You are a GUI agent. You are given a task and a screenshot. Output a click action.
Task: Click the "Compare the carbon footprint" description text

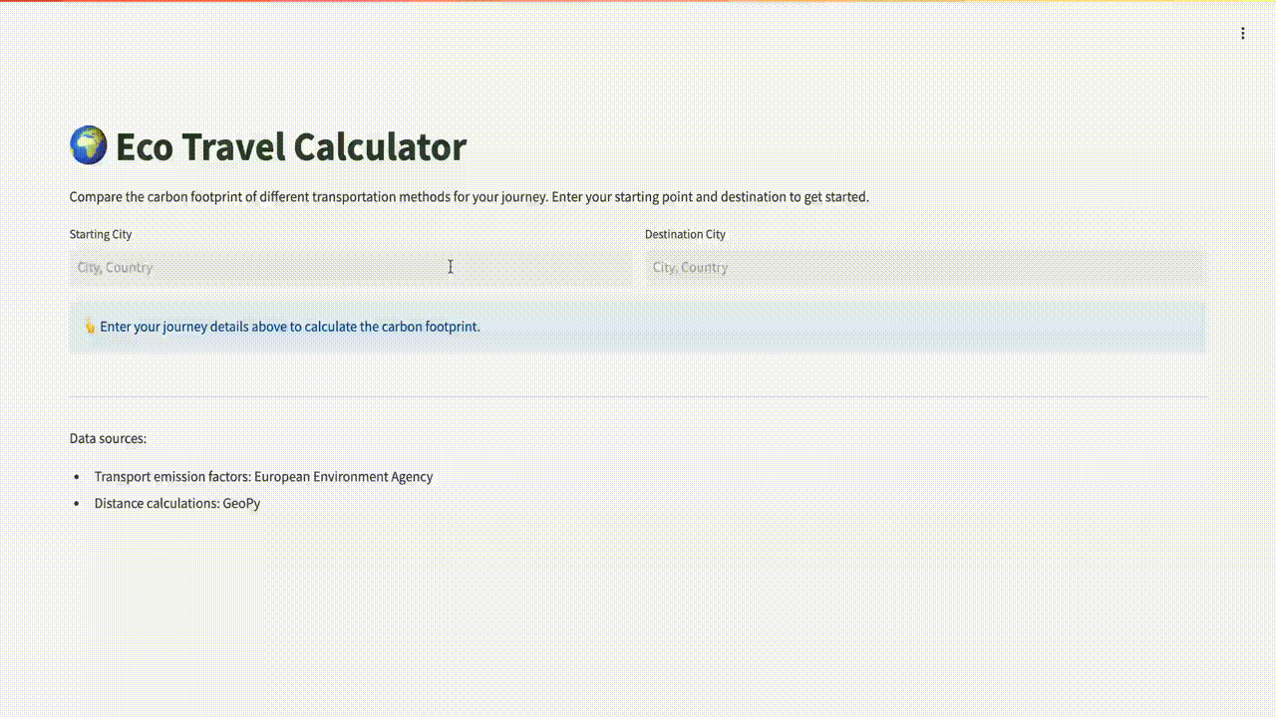tap(469, 197)
